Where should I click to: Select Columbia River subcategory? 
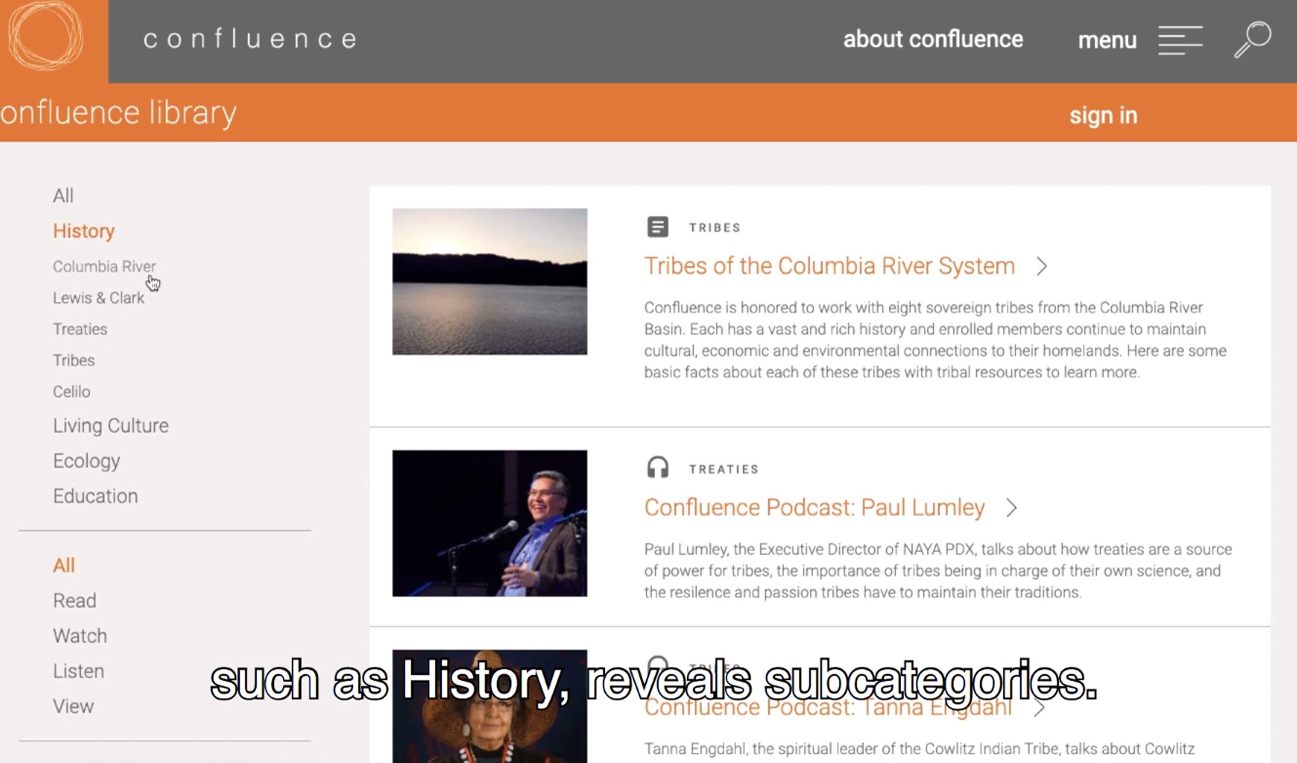(x=104, y=266)
